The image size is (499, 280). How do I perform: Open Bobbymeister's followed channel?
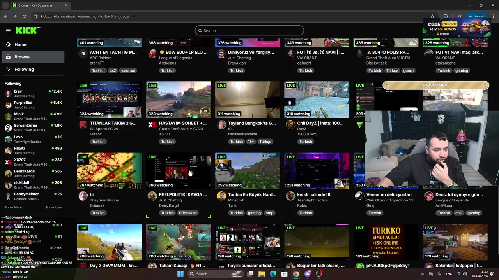pyautogui.click(x=33, y=196)
